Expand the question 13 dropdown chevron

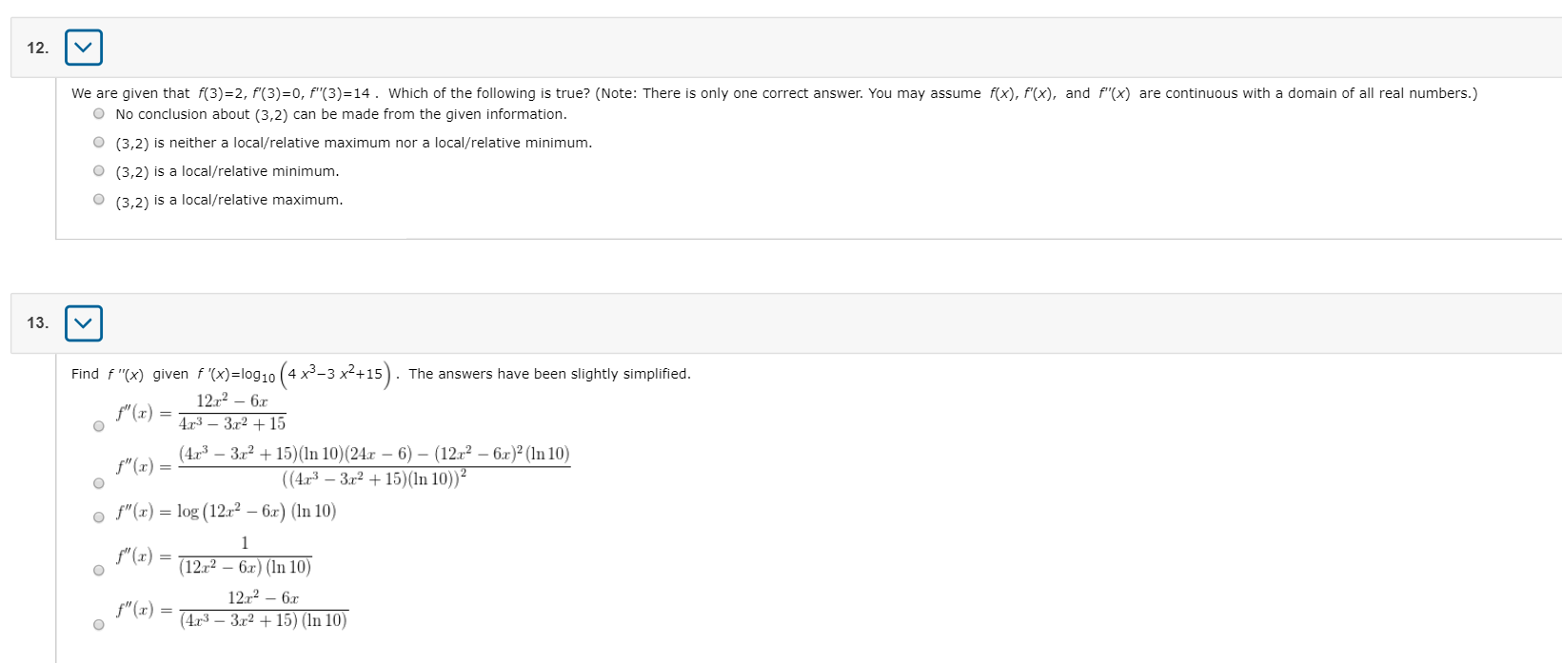(84, 323)
